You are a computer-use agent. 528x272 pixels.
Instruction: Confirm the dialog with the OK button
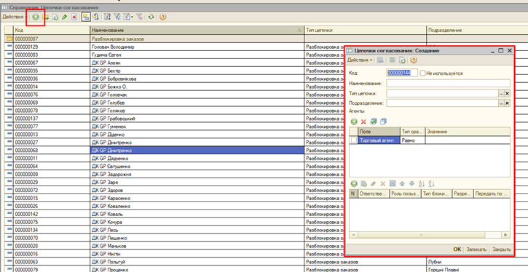pyautogui.click(x=457, y=249)
